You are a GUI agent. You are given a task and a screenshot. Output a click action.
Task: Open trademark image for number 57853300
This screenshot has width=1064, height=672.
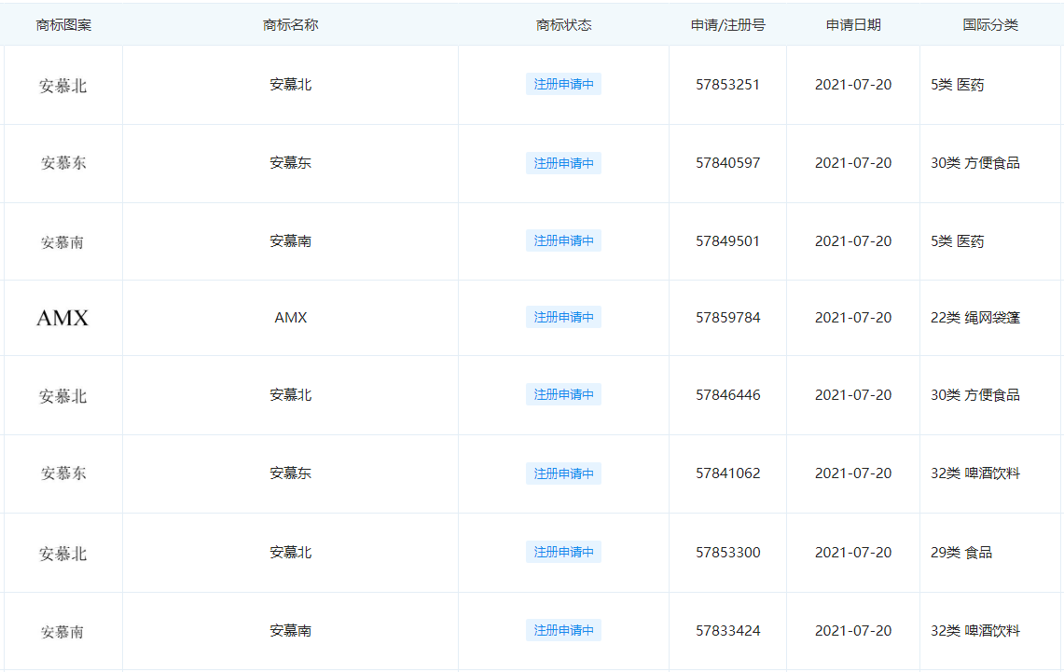[x=63, y=554]
